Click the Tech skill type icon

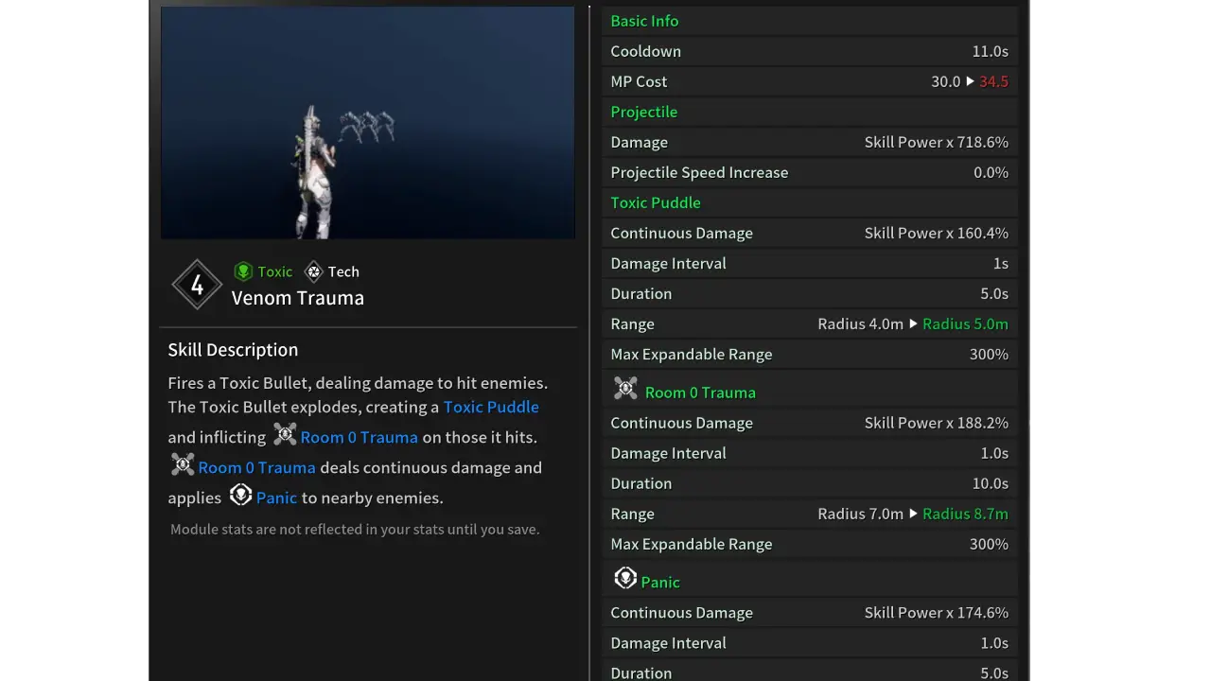pyautogui.click(x=313, y=271)
